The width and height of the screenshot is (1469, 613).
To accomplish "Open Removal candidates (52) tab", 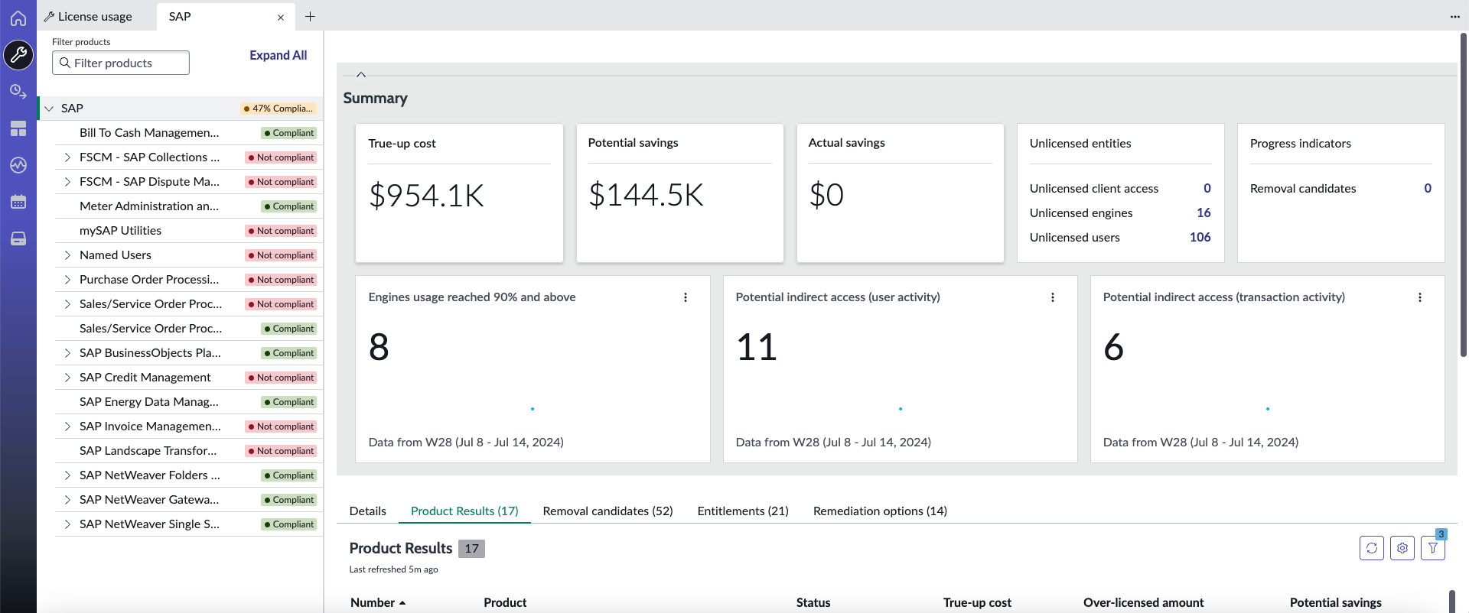I will [607, 511].
